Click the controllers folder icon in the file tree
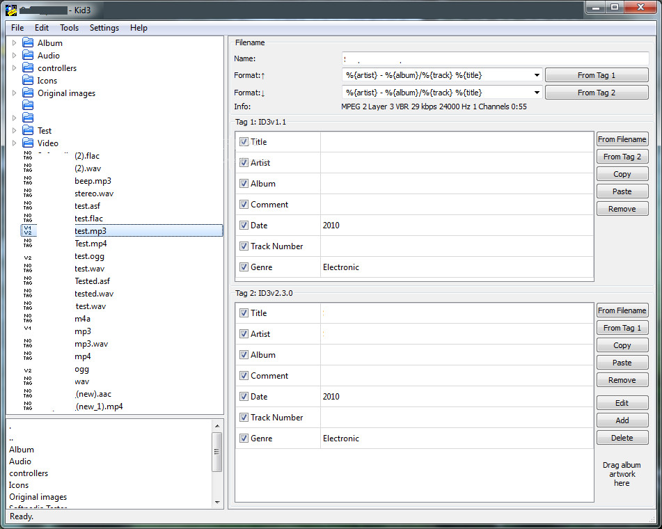662x529 pixels. [28, 68]
